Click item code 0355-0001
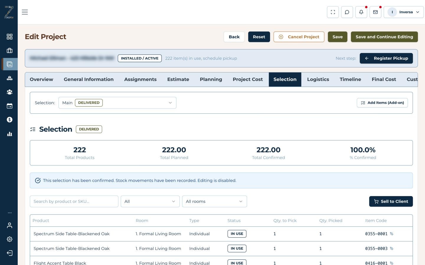This screenshot has width=425, height=265. [376, 234]
